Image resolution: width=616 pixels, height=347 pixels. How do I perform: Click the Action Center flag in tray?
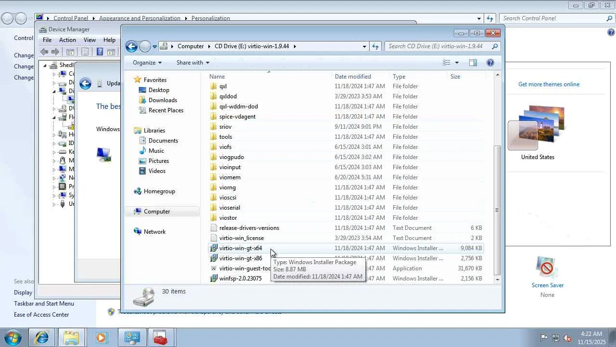544,338
